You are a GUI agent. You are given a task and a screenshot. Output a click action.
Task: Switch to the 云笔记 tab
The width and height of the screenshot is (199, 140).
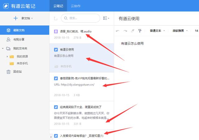(x=58, y=6)
